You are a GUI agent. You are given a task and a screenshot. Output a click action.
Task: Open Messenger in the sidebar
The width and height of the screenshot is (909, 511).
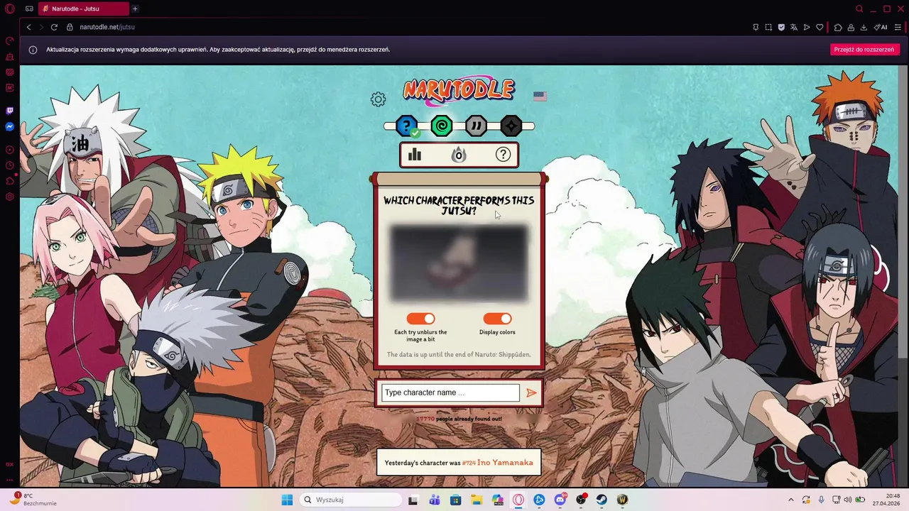10,127
